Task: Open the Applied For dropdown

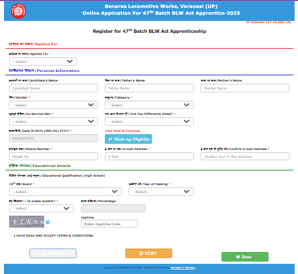Action: pos(43,61)
